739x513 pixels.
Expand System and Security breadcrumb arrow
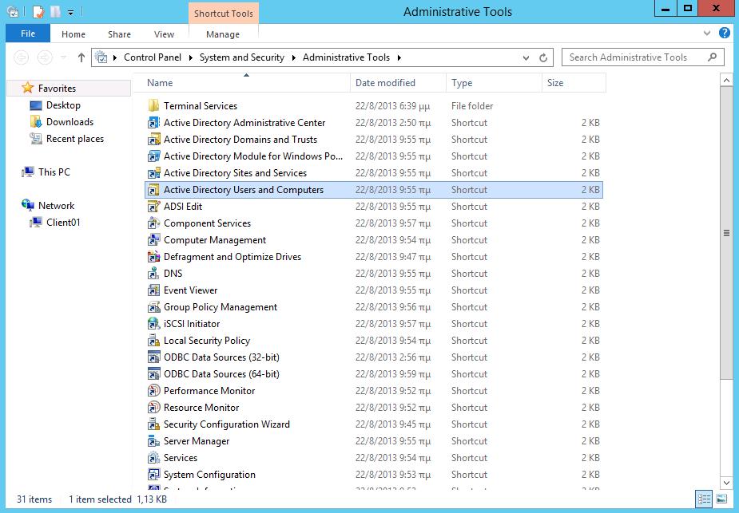point(294,58)
